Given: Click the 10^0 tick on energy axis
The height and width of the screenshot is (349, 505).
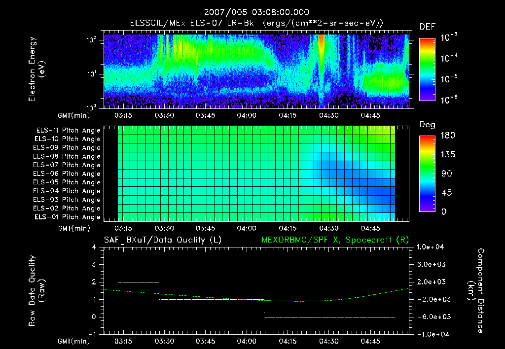Looking at the screenshot, I should pos(91,107).
